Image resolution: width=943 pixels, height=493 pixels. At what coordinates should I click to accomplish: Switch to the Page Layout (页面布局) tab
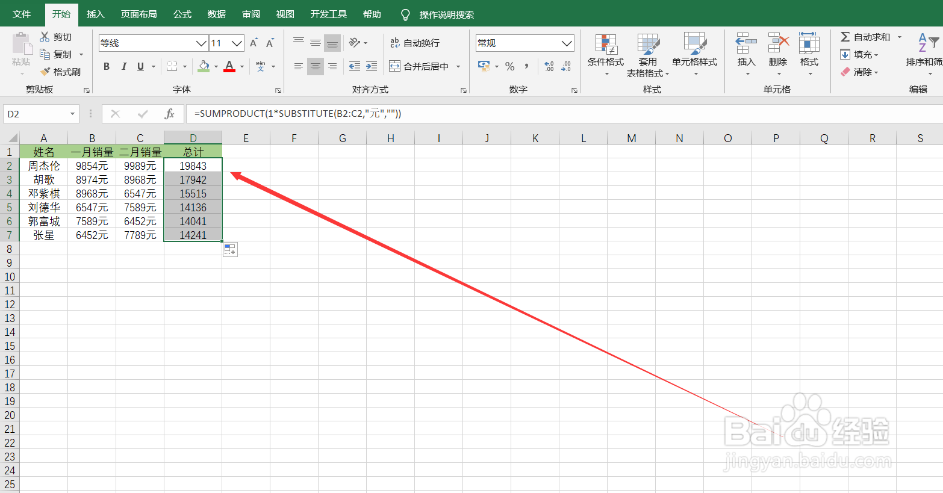point(138,14)
